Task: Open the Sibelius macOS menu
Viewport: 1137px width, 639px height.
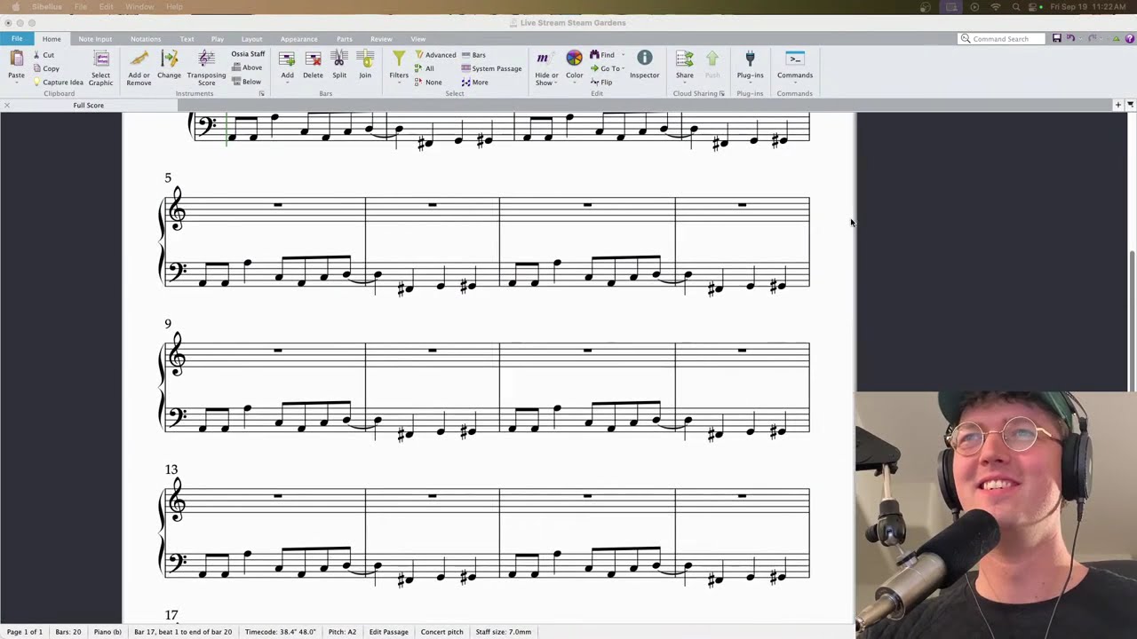Action: (47, 6)
